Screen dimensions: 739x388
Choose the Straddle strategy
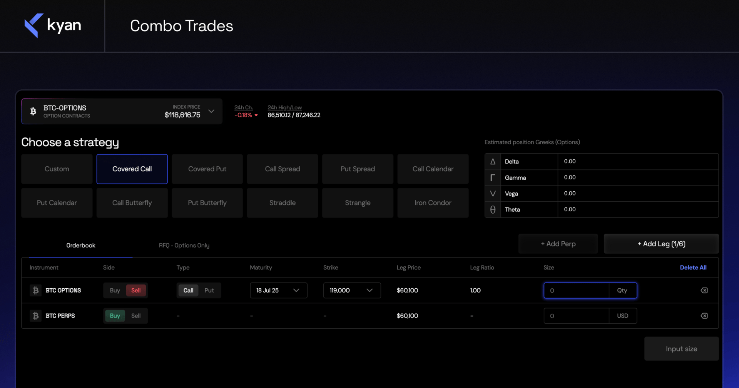click(283, 203)
